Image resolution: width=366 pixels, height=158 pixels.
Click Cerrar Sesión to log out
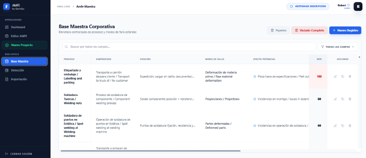pyautogui.click(x=24, y=154)
